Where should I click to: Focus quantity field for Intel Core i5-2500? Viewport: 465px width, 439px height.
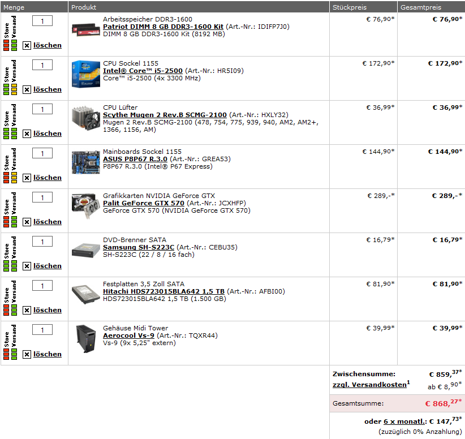pos(42,65)
